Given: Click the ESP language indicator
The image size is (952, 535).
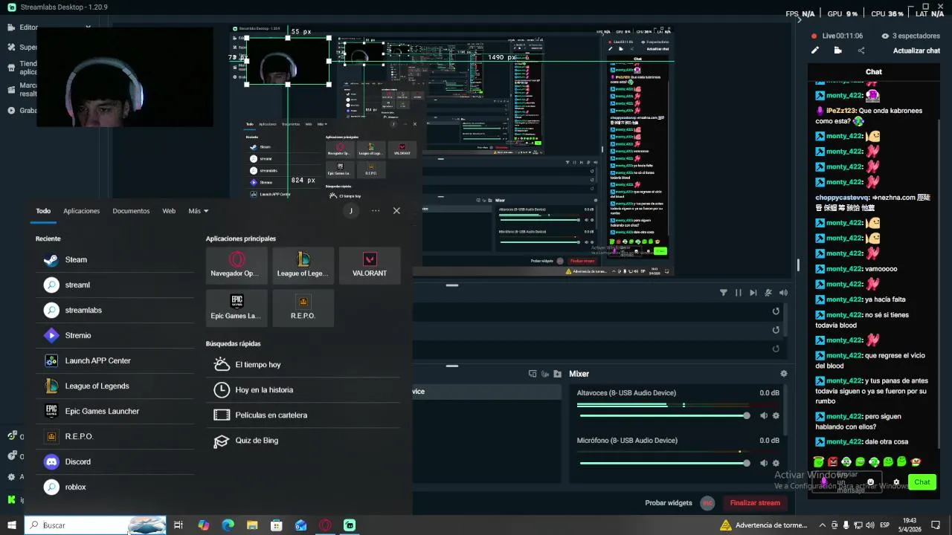Looking at the screenshot, I should click(x=885, y=525).
